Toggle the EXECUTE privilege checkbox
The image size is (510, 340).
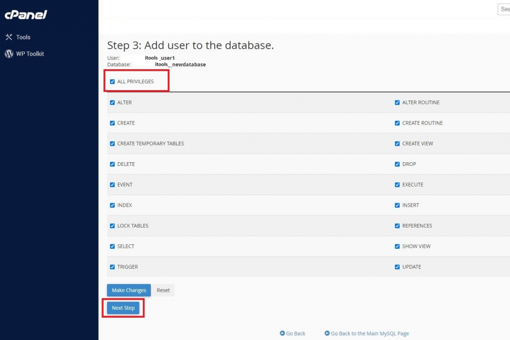click(397, 185)
